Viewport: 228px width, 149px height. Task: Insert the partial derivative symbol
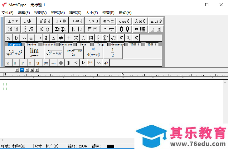pos(46,38)
